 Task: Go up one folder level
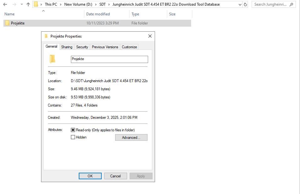(x=28, y=4)
